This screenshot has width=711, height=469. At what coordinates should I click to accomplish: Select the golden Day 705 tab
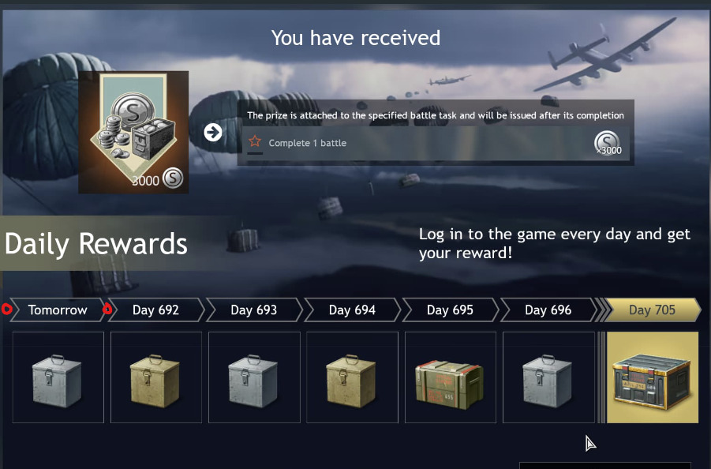point(652,310)
